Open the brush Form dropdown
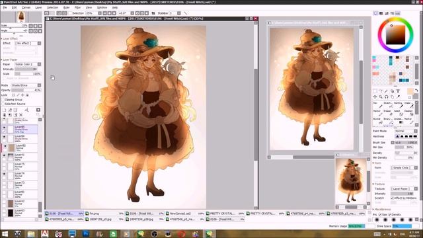 pyautogui.click(x=404, y=168)
